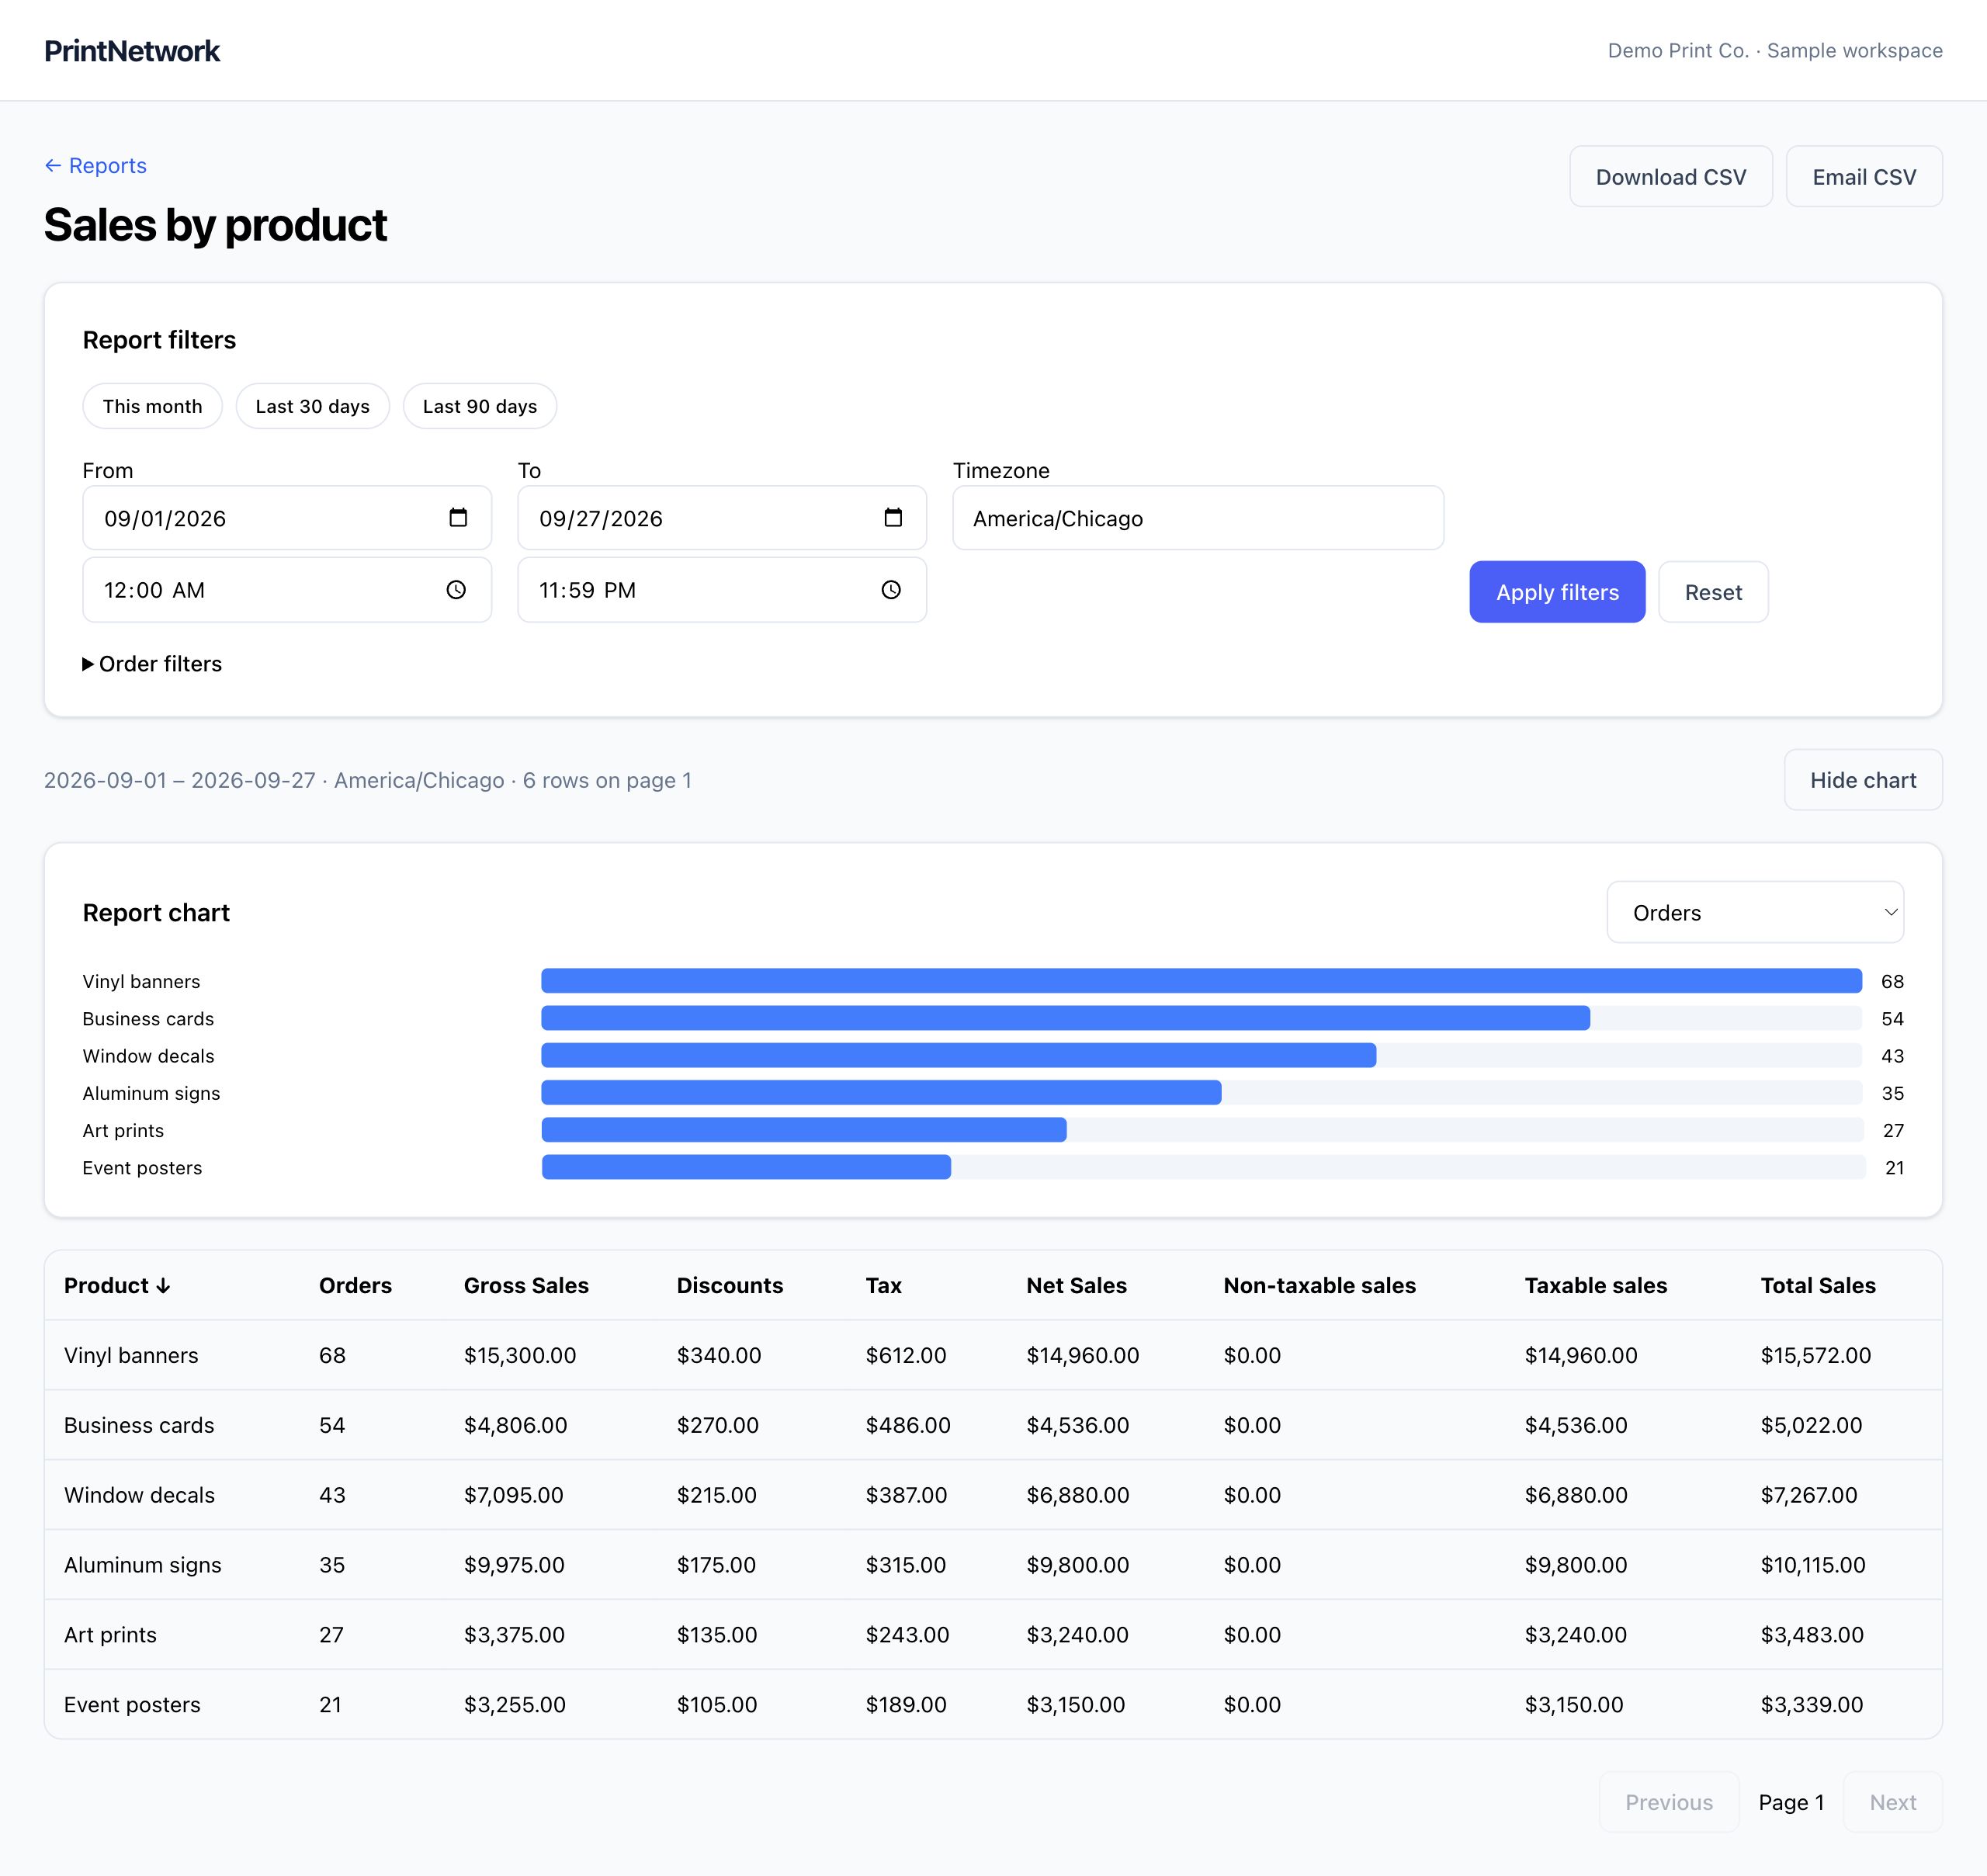Download the report as CSV
This screenshot has height=1876, width=1987.
coord(1671,177)
